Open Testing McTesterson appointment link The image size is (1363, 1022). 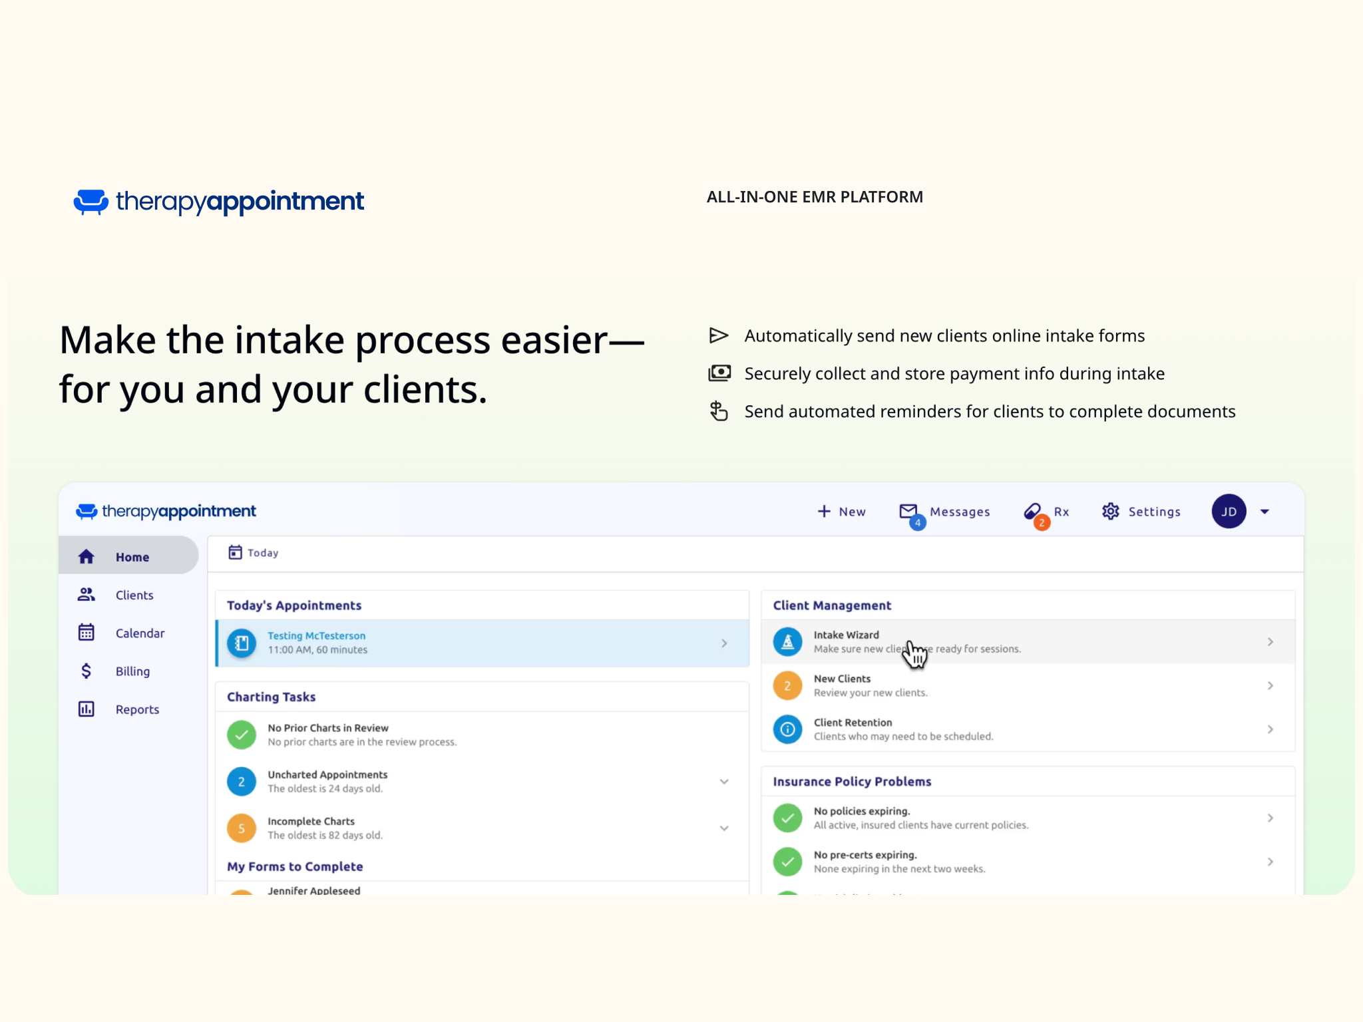coord(316,635)
